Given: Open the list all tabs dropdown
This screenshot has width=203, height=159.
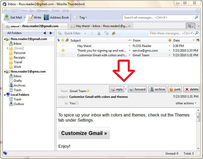Looking at the screenshot, I should (199, 26).
